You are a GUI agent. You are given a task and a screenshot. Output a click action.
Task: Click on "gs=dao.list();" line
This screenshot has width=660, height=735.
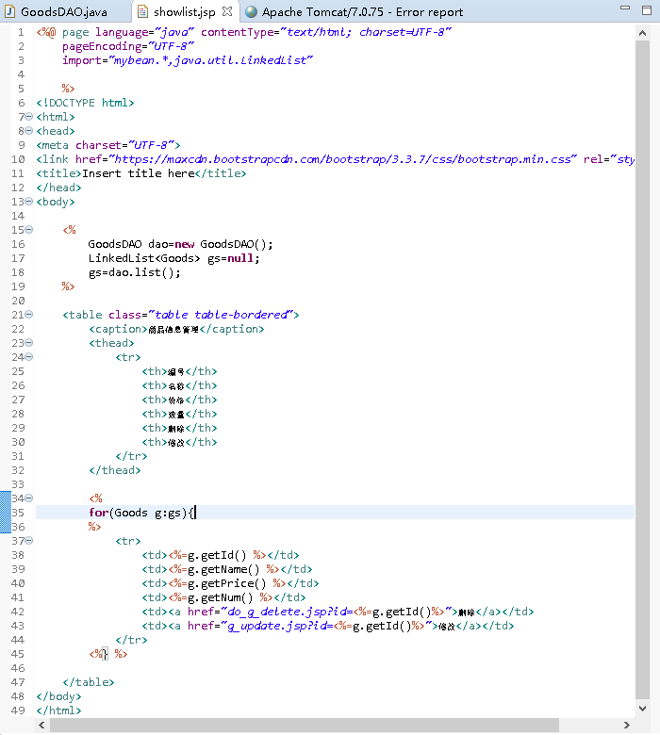coord(134,272)
